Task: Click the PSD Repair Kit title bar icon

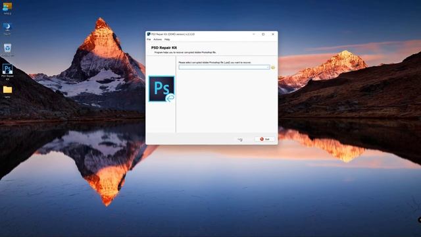Action: 149,34
